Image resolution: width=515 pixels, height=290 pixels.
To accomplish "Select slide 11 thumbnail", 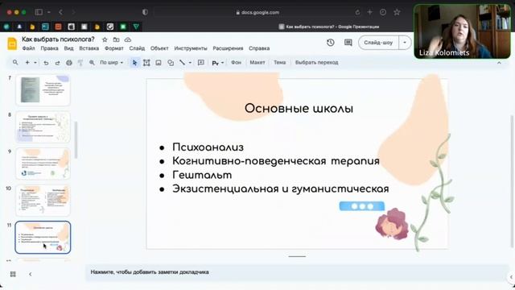I will pos(43,238).
